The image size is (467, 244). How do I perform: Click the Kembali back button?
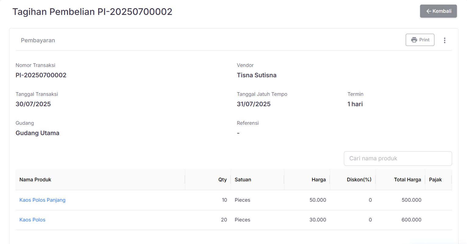pos(438,11)
